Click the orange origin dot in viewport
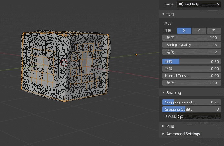This screenshot has width=224, height=146. 136,55
